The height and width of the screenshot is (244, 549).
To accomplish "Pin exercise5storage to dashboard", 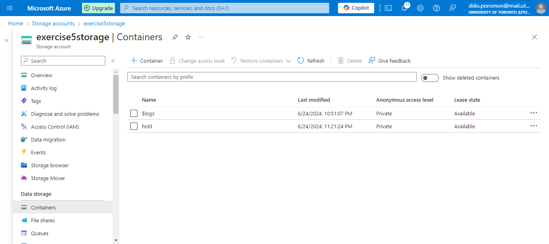I will [x=175, y=37].
